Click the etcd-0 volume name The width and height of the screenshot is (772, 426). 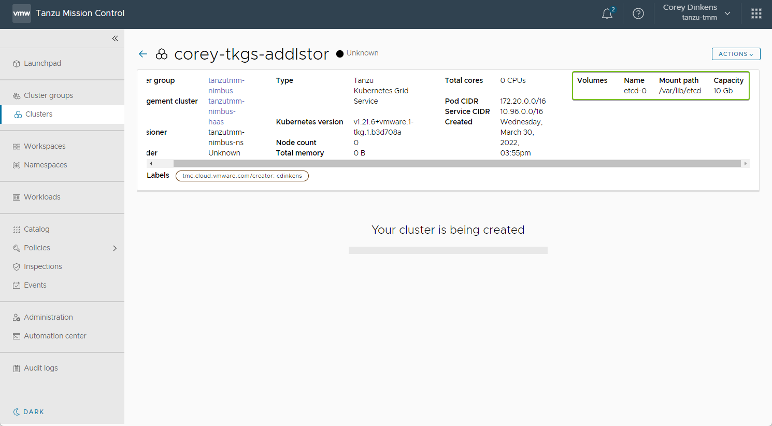click(x=635, y=91)
